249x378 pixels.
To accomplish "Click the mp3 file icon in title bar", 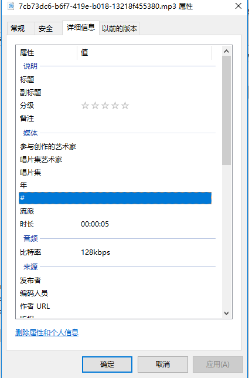I will click(x=11, y=6).
